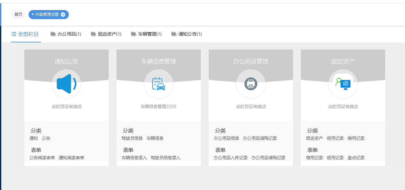The height and width of the screenshot is (190, 405).
Task: Open the 公告阅读表单 form
Action: (x=42, y=158)
